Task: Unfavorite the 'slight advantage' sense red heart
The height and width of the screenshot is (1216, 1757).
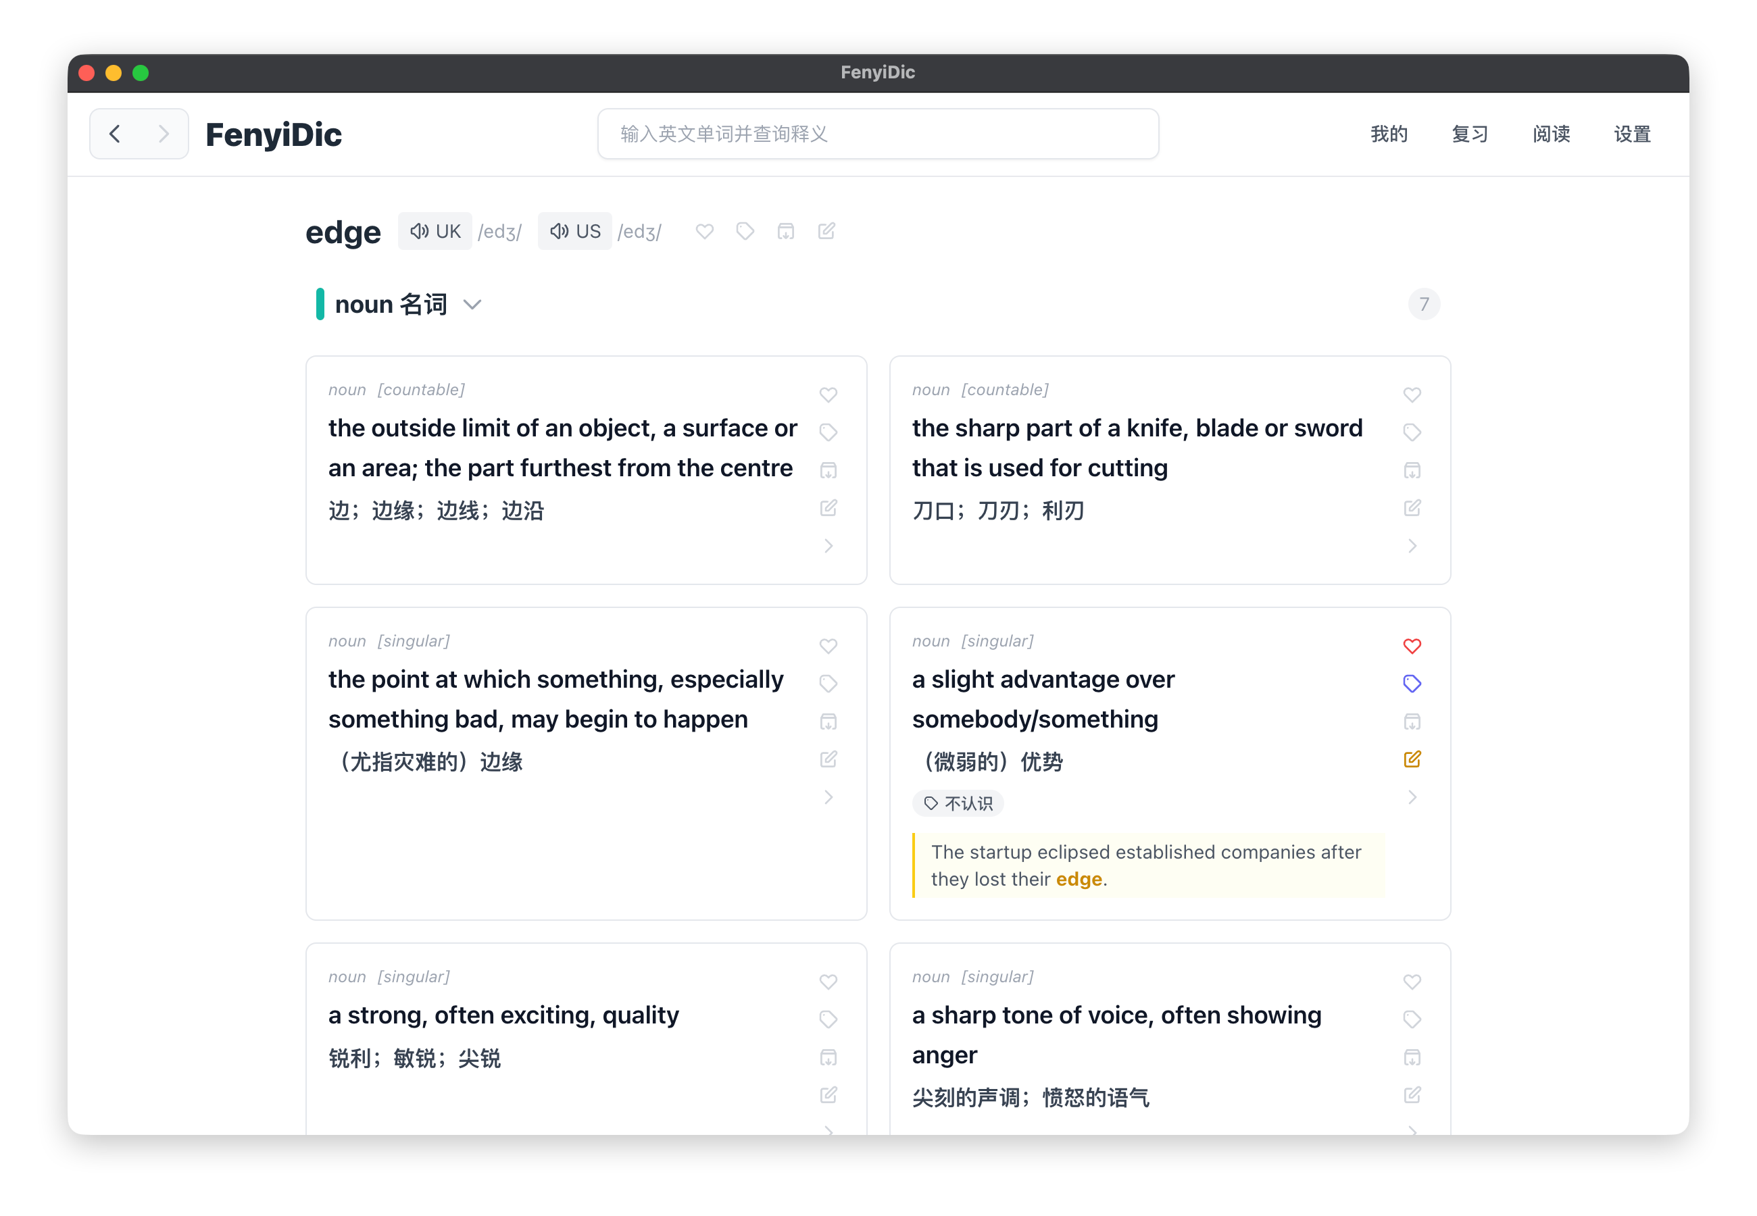Action: point(1412,646)
